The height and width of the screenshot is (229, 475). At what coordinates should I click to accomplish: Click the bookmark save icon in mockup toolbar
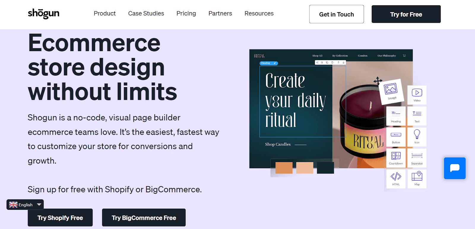pyautogui.click(x=322, y=63)
